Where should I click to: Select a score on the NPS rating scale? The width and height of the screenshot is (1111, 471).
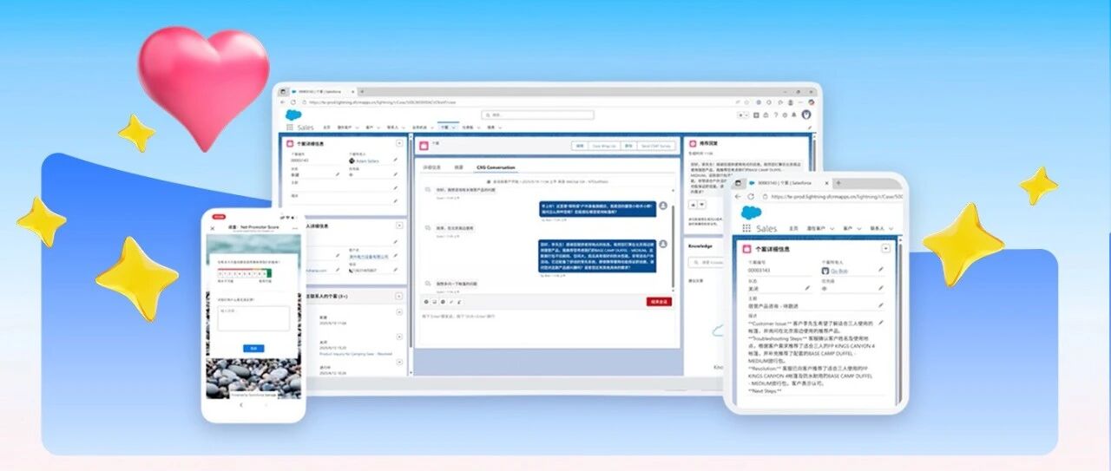245,273
